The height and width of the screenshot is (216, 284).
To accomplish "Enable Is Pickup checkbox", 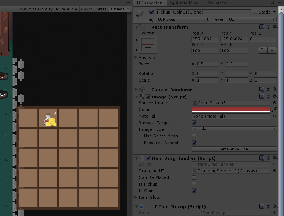I will 194,184.
